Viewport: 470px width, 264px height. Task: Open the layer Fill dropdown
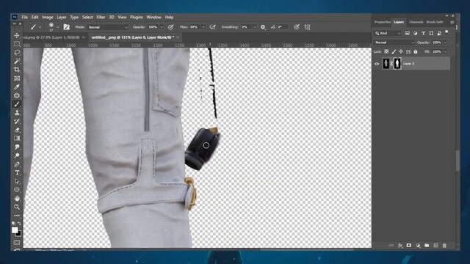(x=445, y=52)
